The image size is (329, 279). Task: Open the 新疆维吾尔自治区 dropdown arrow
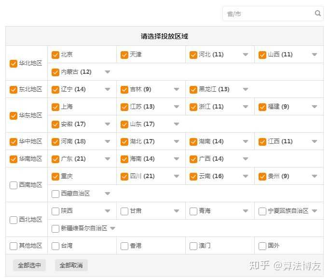coord(113,228)
